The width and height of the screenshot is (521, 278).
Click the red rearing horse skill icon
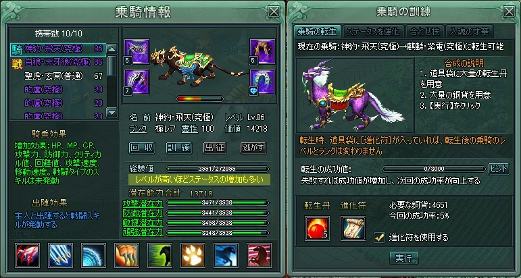(x=259, y=255)
